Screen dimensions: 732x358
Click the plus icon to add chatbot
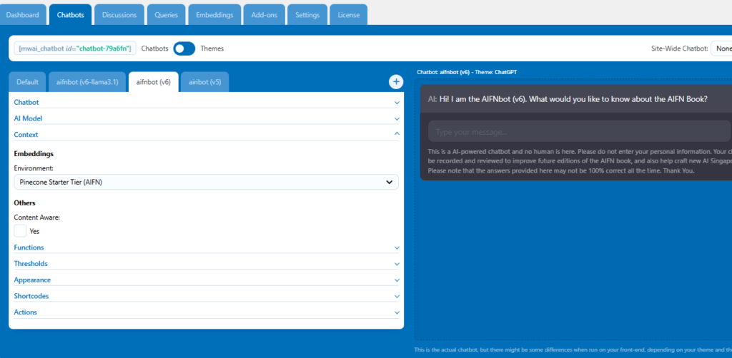396,82
